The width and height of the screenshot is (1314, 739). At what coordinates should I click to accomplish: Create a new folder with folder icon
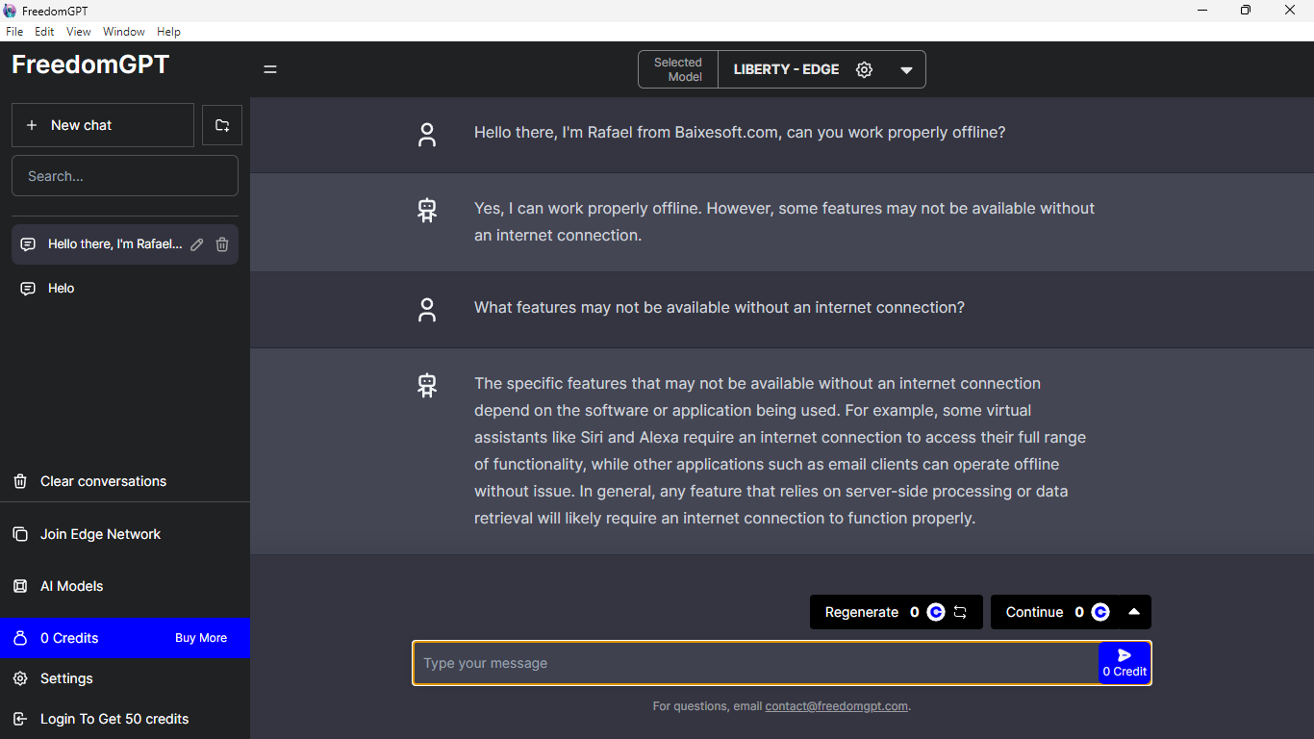(x=222, y=125)
